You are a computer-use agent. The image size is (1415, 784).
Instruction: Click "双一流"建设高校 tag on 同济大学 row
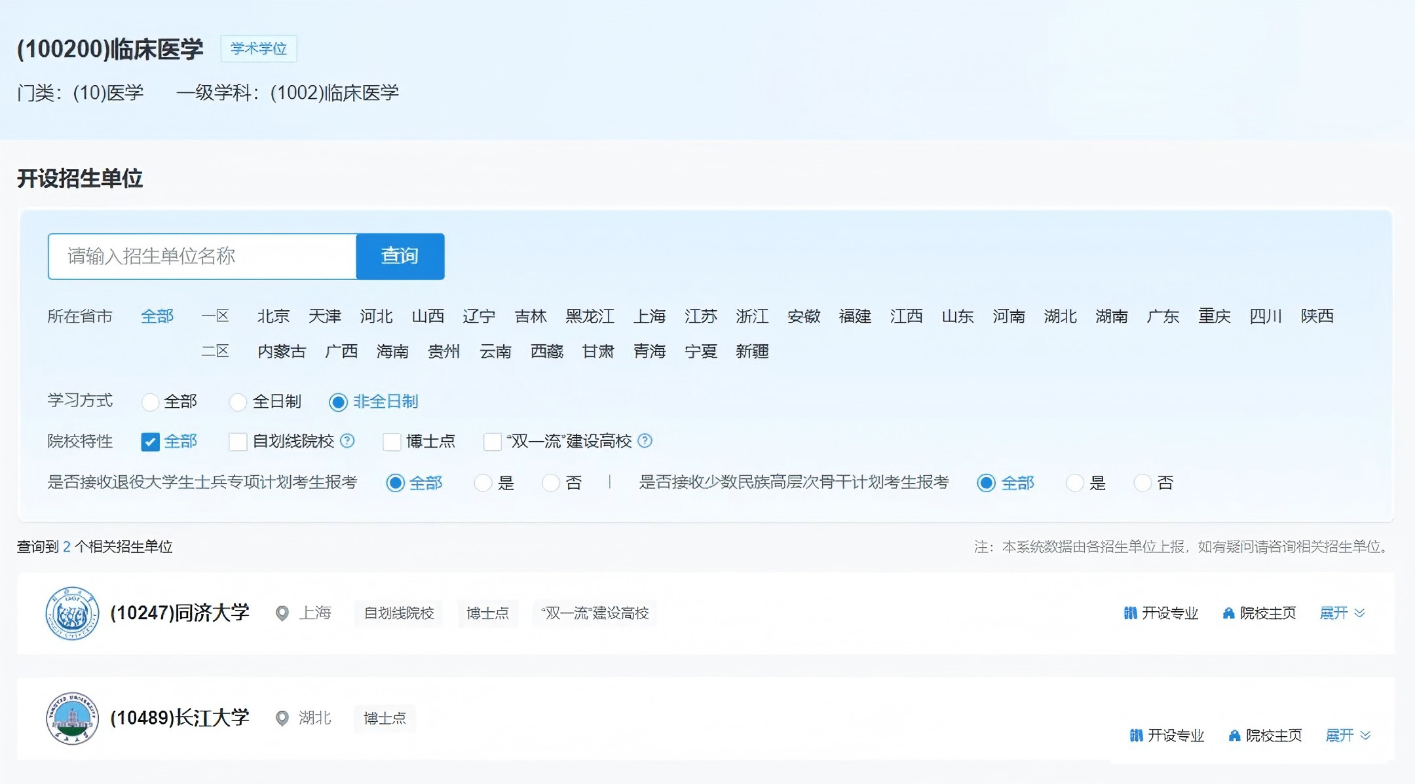pyautogui.click(x=595, y=613)
